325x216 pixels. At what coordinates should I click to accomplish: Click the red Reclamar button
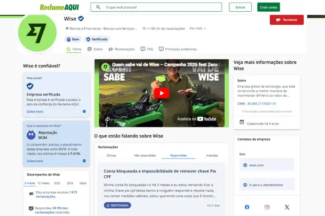[x=287, y=19]
